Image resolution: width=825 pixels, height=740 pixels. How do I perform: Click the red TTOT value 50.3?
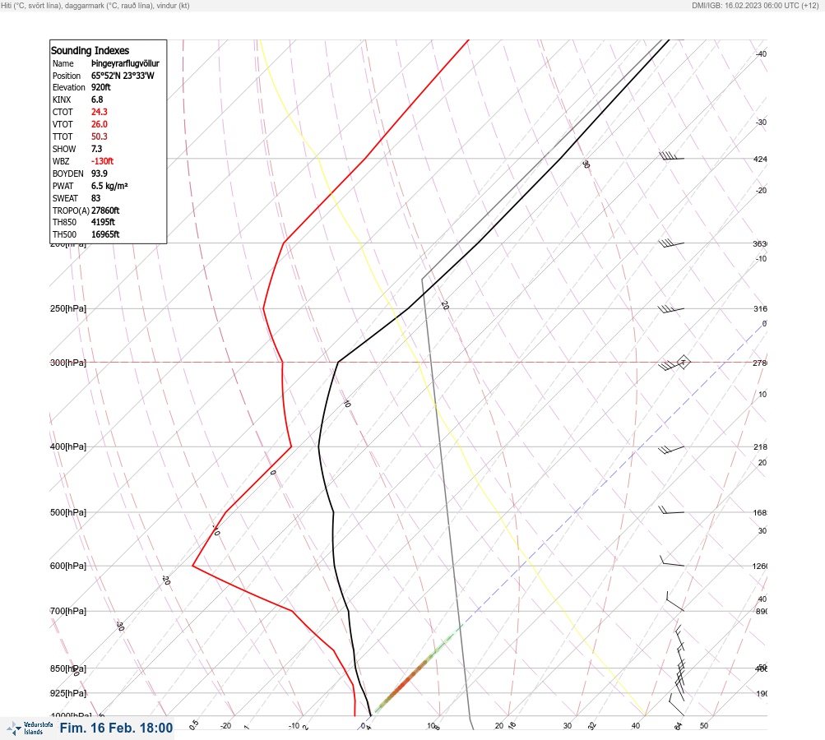(100, 136)
